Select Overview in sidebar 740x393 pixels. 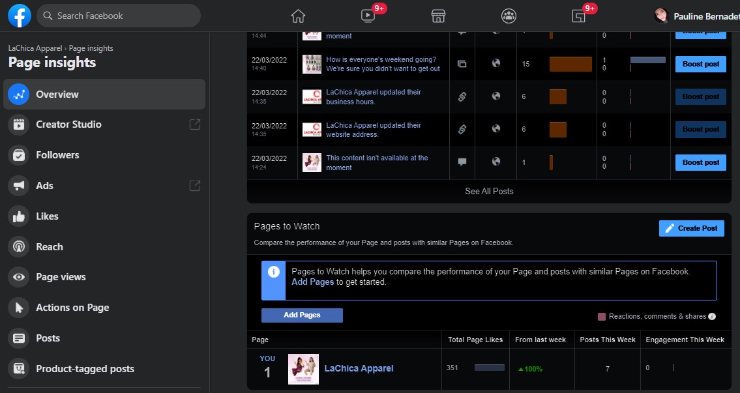(x=104, y=95)
